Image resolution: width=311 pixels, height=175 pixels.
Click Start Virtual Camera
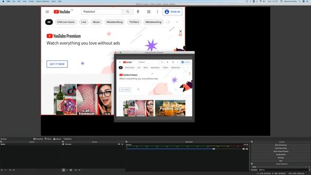click(x=281, y=151)
